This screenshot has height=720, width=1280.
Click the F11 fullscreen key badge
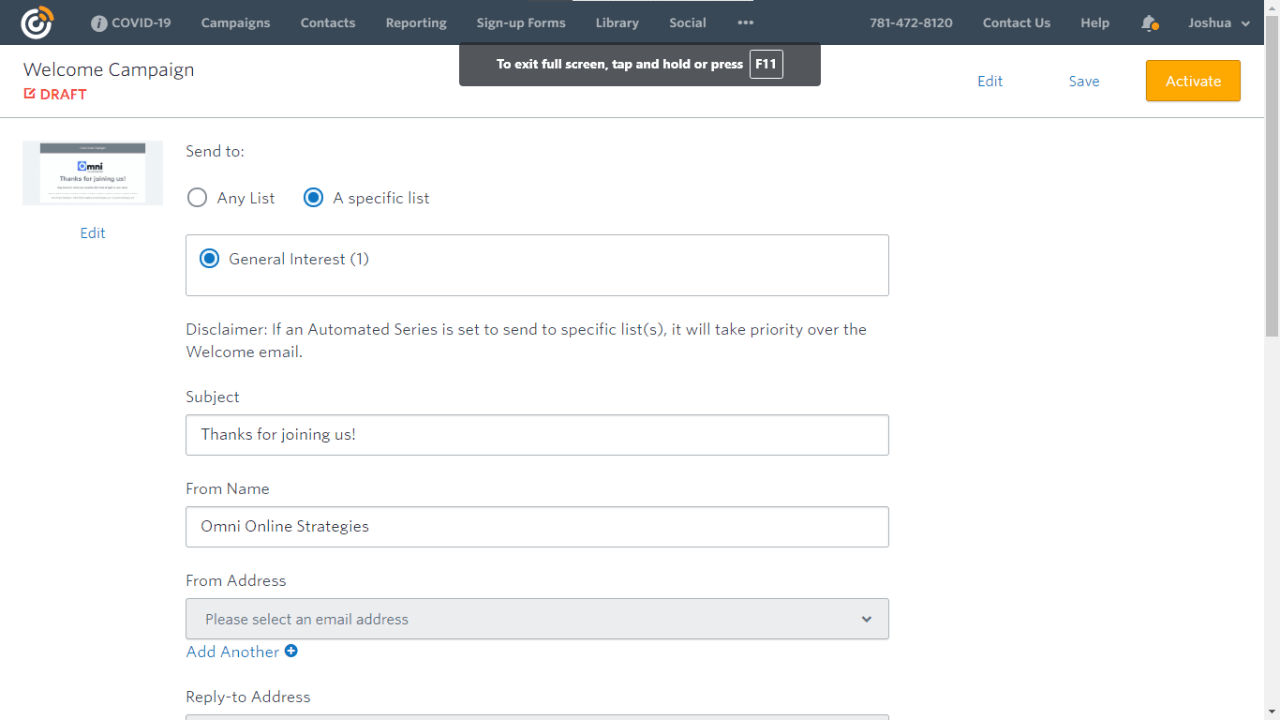[x=766, y=64]
